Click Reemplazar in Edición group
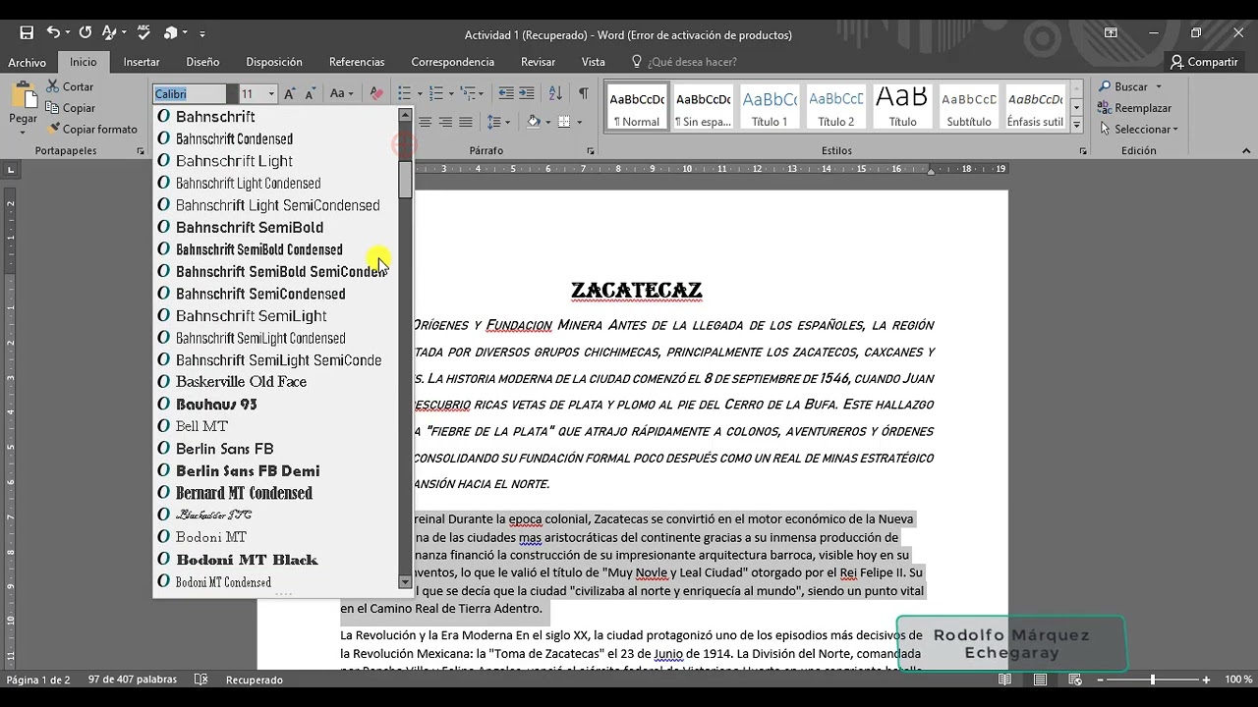 click(x=1135, y=108)
